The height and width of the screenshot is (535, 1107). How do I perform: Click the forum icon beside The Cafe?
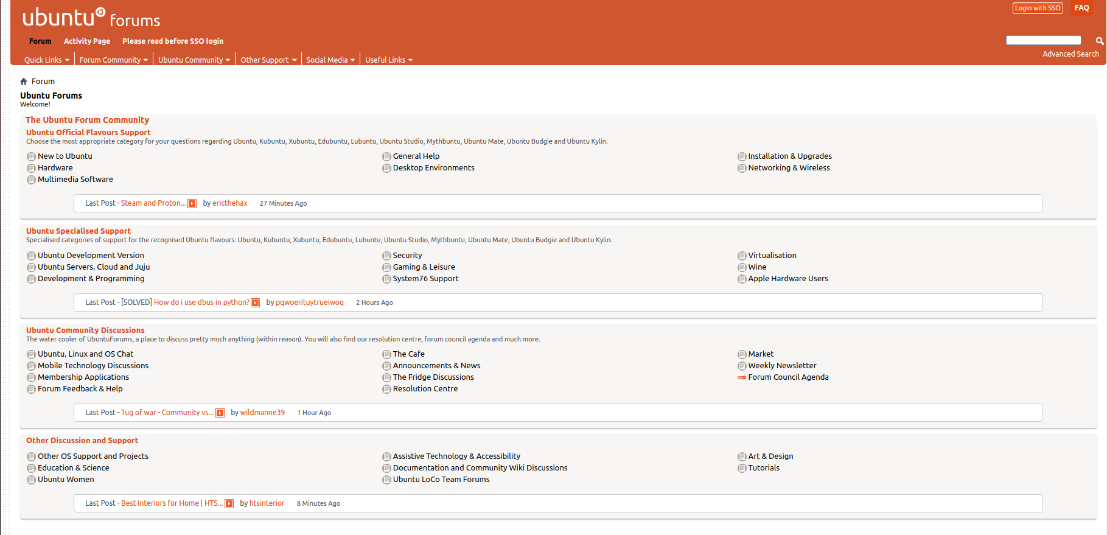click(386, 355)
